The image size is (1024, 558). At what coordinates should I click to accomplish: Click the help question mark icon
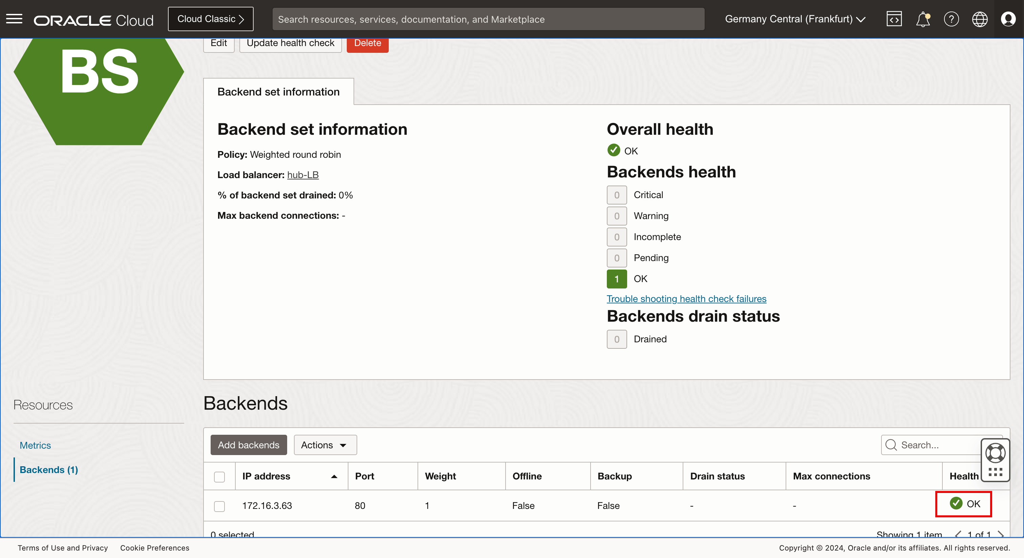point(951,19)
